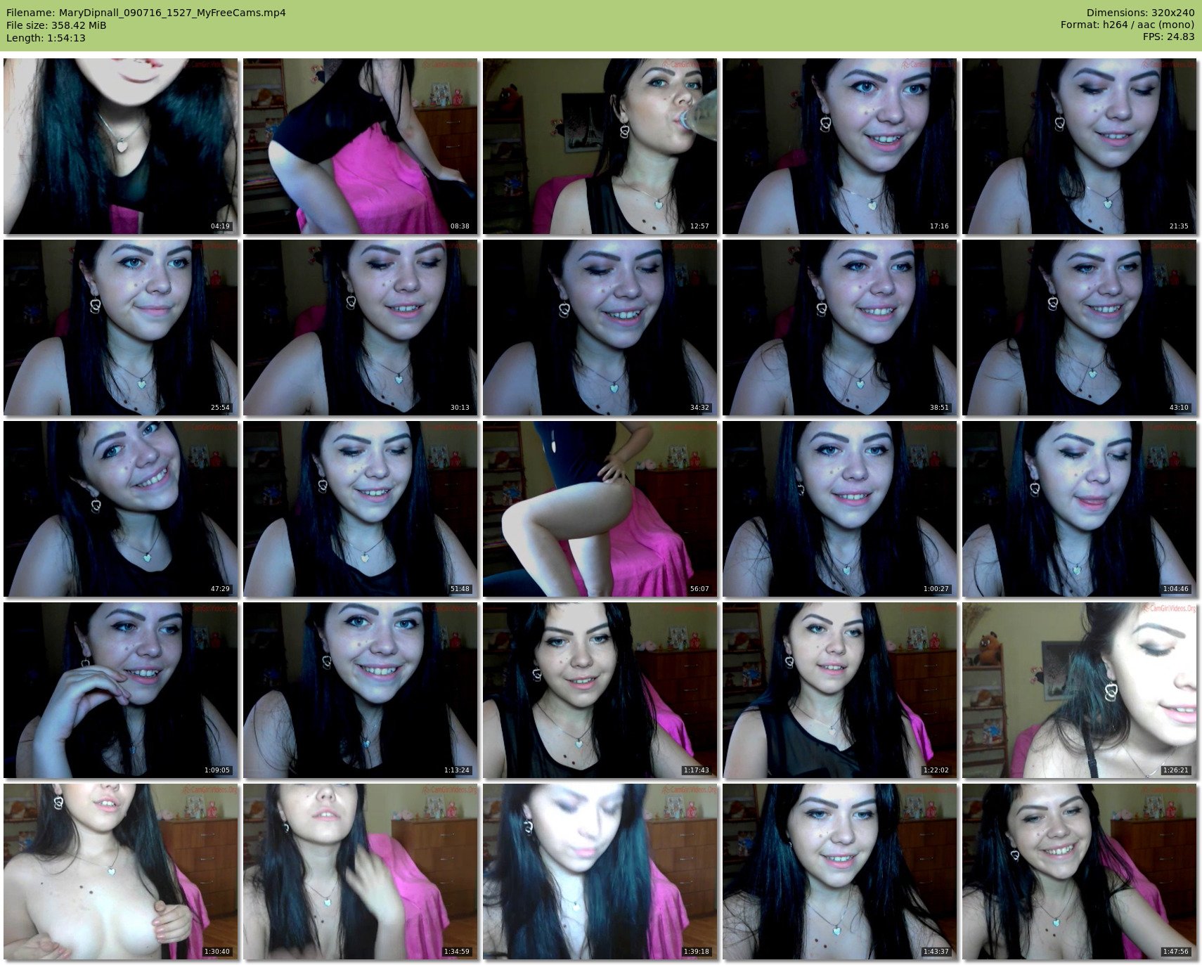This screenshot has height=965, width=1202.
Task: Open the 1:34:59 frame
Action: point(361,872)
